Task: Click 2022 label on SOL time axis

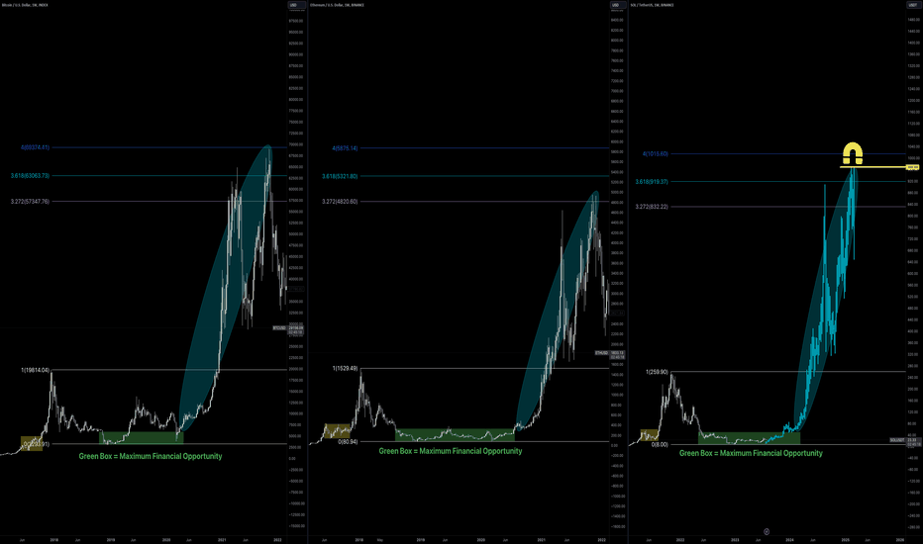Action: pos(680,539)
